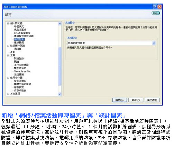
Task: Select the 使用者介面 tree label
Action: (16, 78)
